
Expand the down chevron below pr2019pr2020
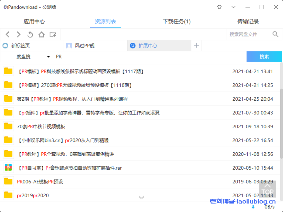pyautogui.click(x=141, y=198)
